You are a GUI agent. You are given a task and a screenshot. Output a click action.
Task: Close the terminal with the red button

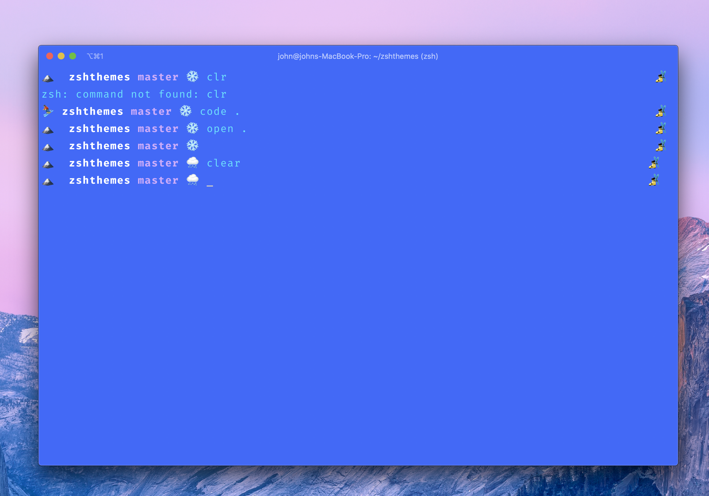(x=50, y=56)
